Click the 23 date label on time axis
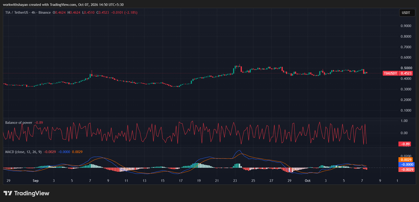The image size is (419, 202). 235,181
